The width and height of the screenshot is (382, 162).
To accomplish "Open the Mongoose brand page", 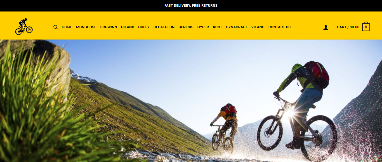I will click(x=86, y=27).
